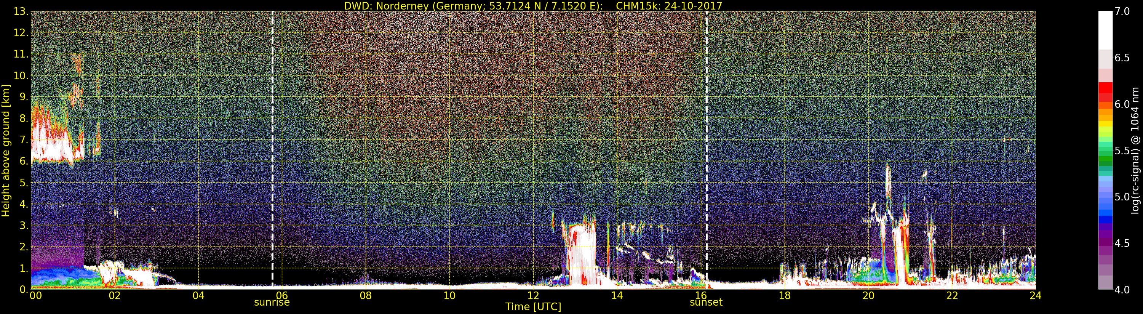The image size is (1143, 314).
Task: Click the time axis tick "12"
Action: pos(533,295)
